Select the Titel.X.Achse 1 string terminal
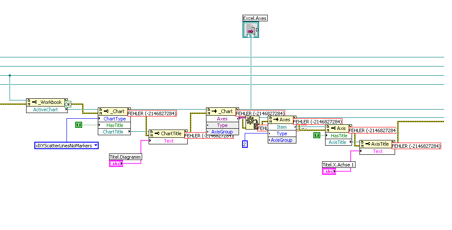The height and width of the screenshot is (230, 452). click(329, 171)
